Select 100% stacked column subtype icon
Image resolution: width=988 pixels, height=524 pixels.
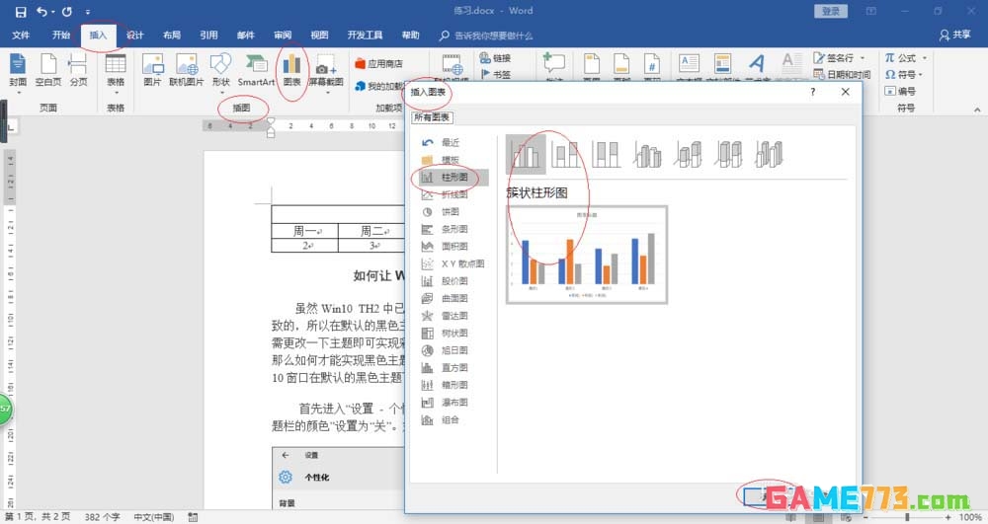point(607,154)
